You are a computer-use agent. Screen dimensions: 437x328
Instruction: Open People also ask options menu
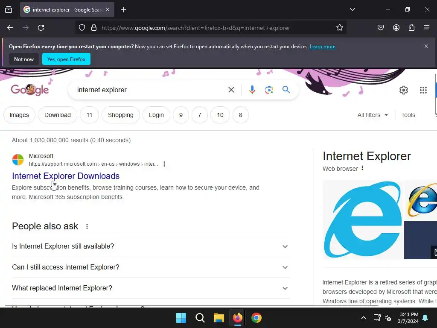pos(87,226)
